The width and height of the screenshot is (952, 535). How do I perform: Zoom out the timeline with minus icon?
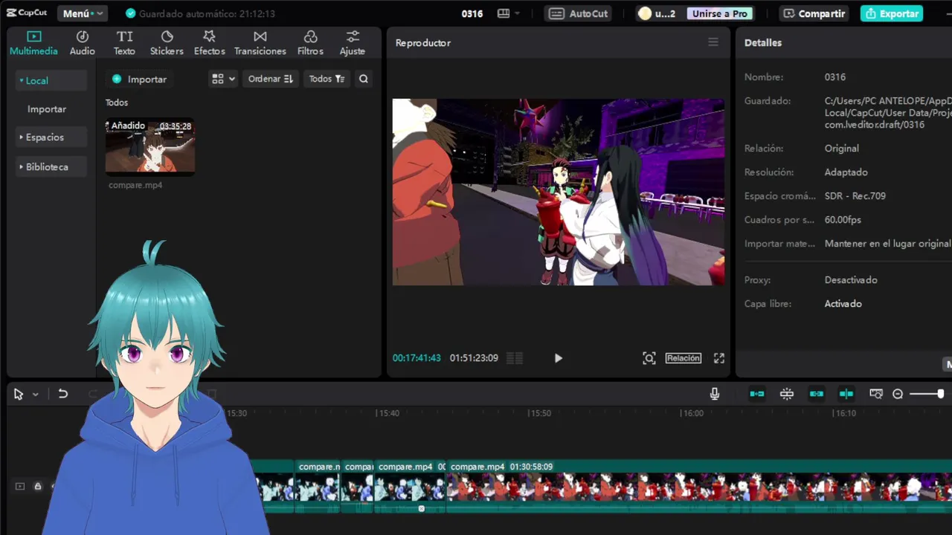898,394
